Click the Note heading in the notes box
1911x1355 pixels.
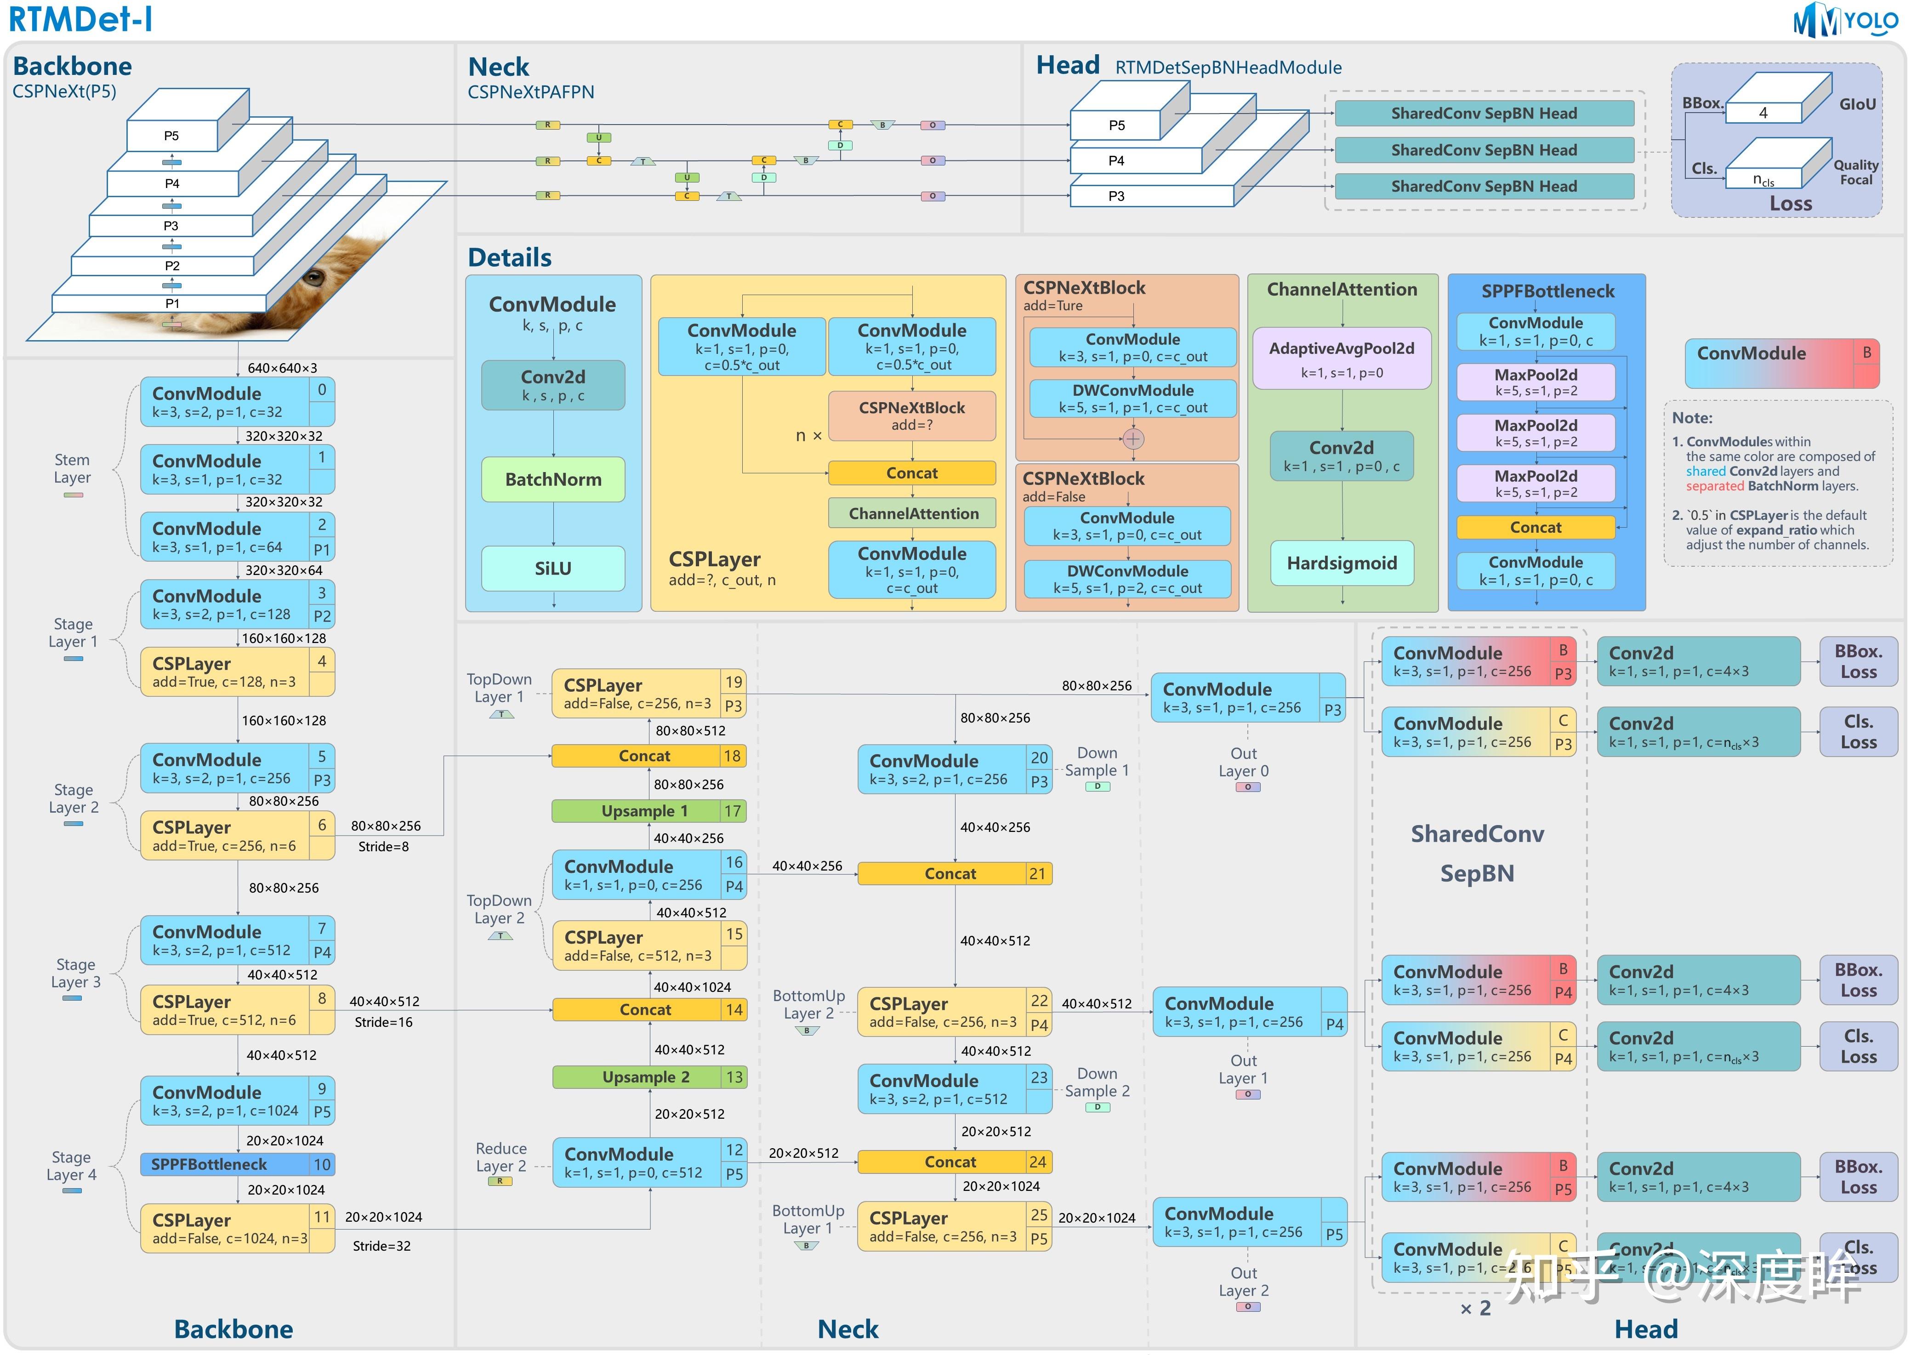coord(1692,418)
